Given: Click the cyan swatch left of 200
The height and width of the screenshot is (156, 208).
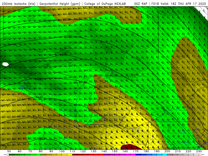Looking at the screenshot, I should (165, 155).
